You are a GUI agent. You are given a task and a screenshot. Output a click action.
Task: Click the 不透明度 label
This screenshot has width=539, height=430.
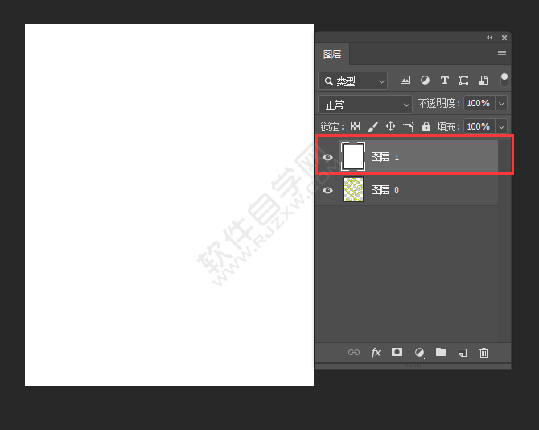click(x=438, y=103)
